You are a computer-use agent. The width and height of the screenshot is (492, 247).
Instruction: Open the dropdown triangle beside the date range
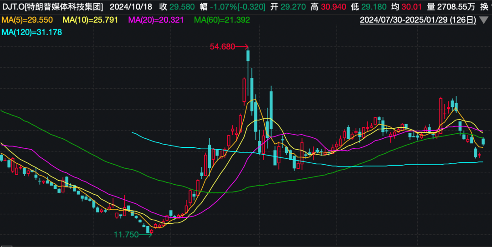coord(484,20)
